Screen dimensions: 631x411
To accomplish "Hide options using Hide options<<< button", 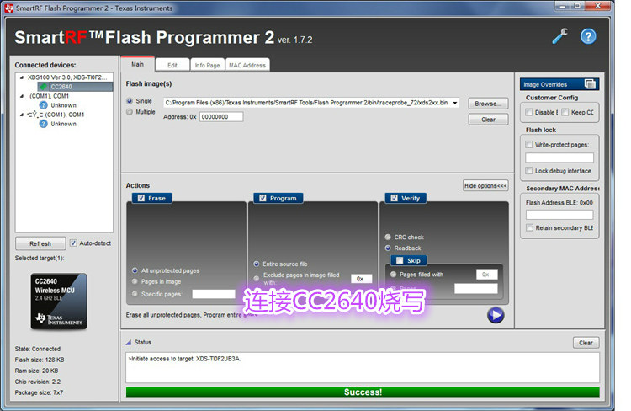I will pyautogui.click(x=485, y=186).
